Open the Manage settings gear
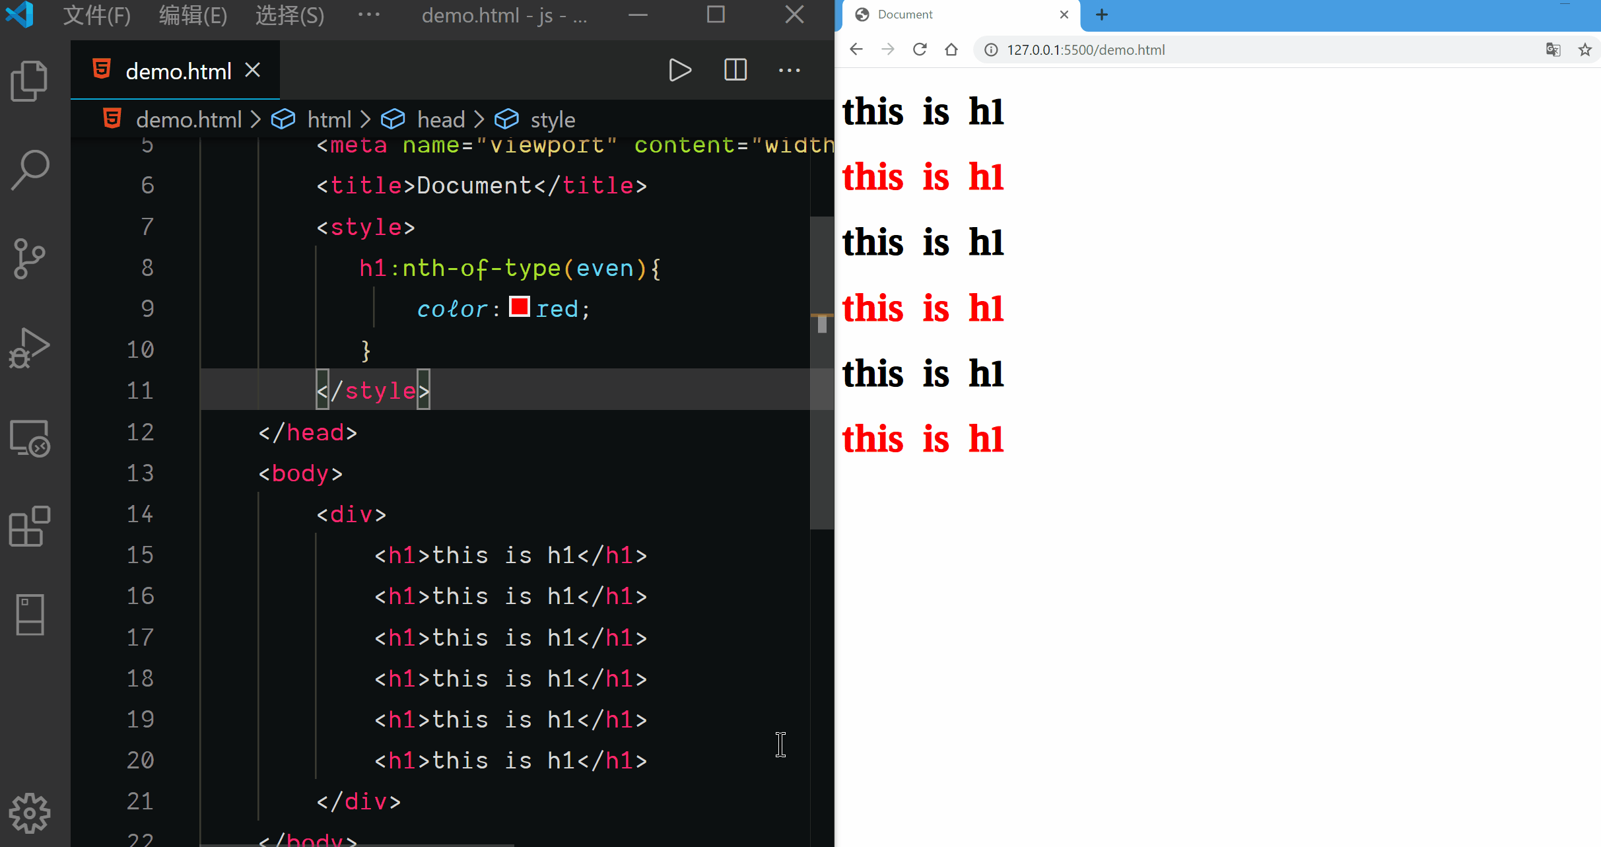Image resolution: width=1601 pixels, height=847 pixels. point(29,813)
